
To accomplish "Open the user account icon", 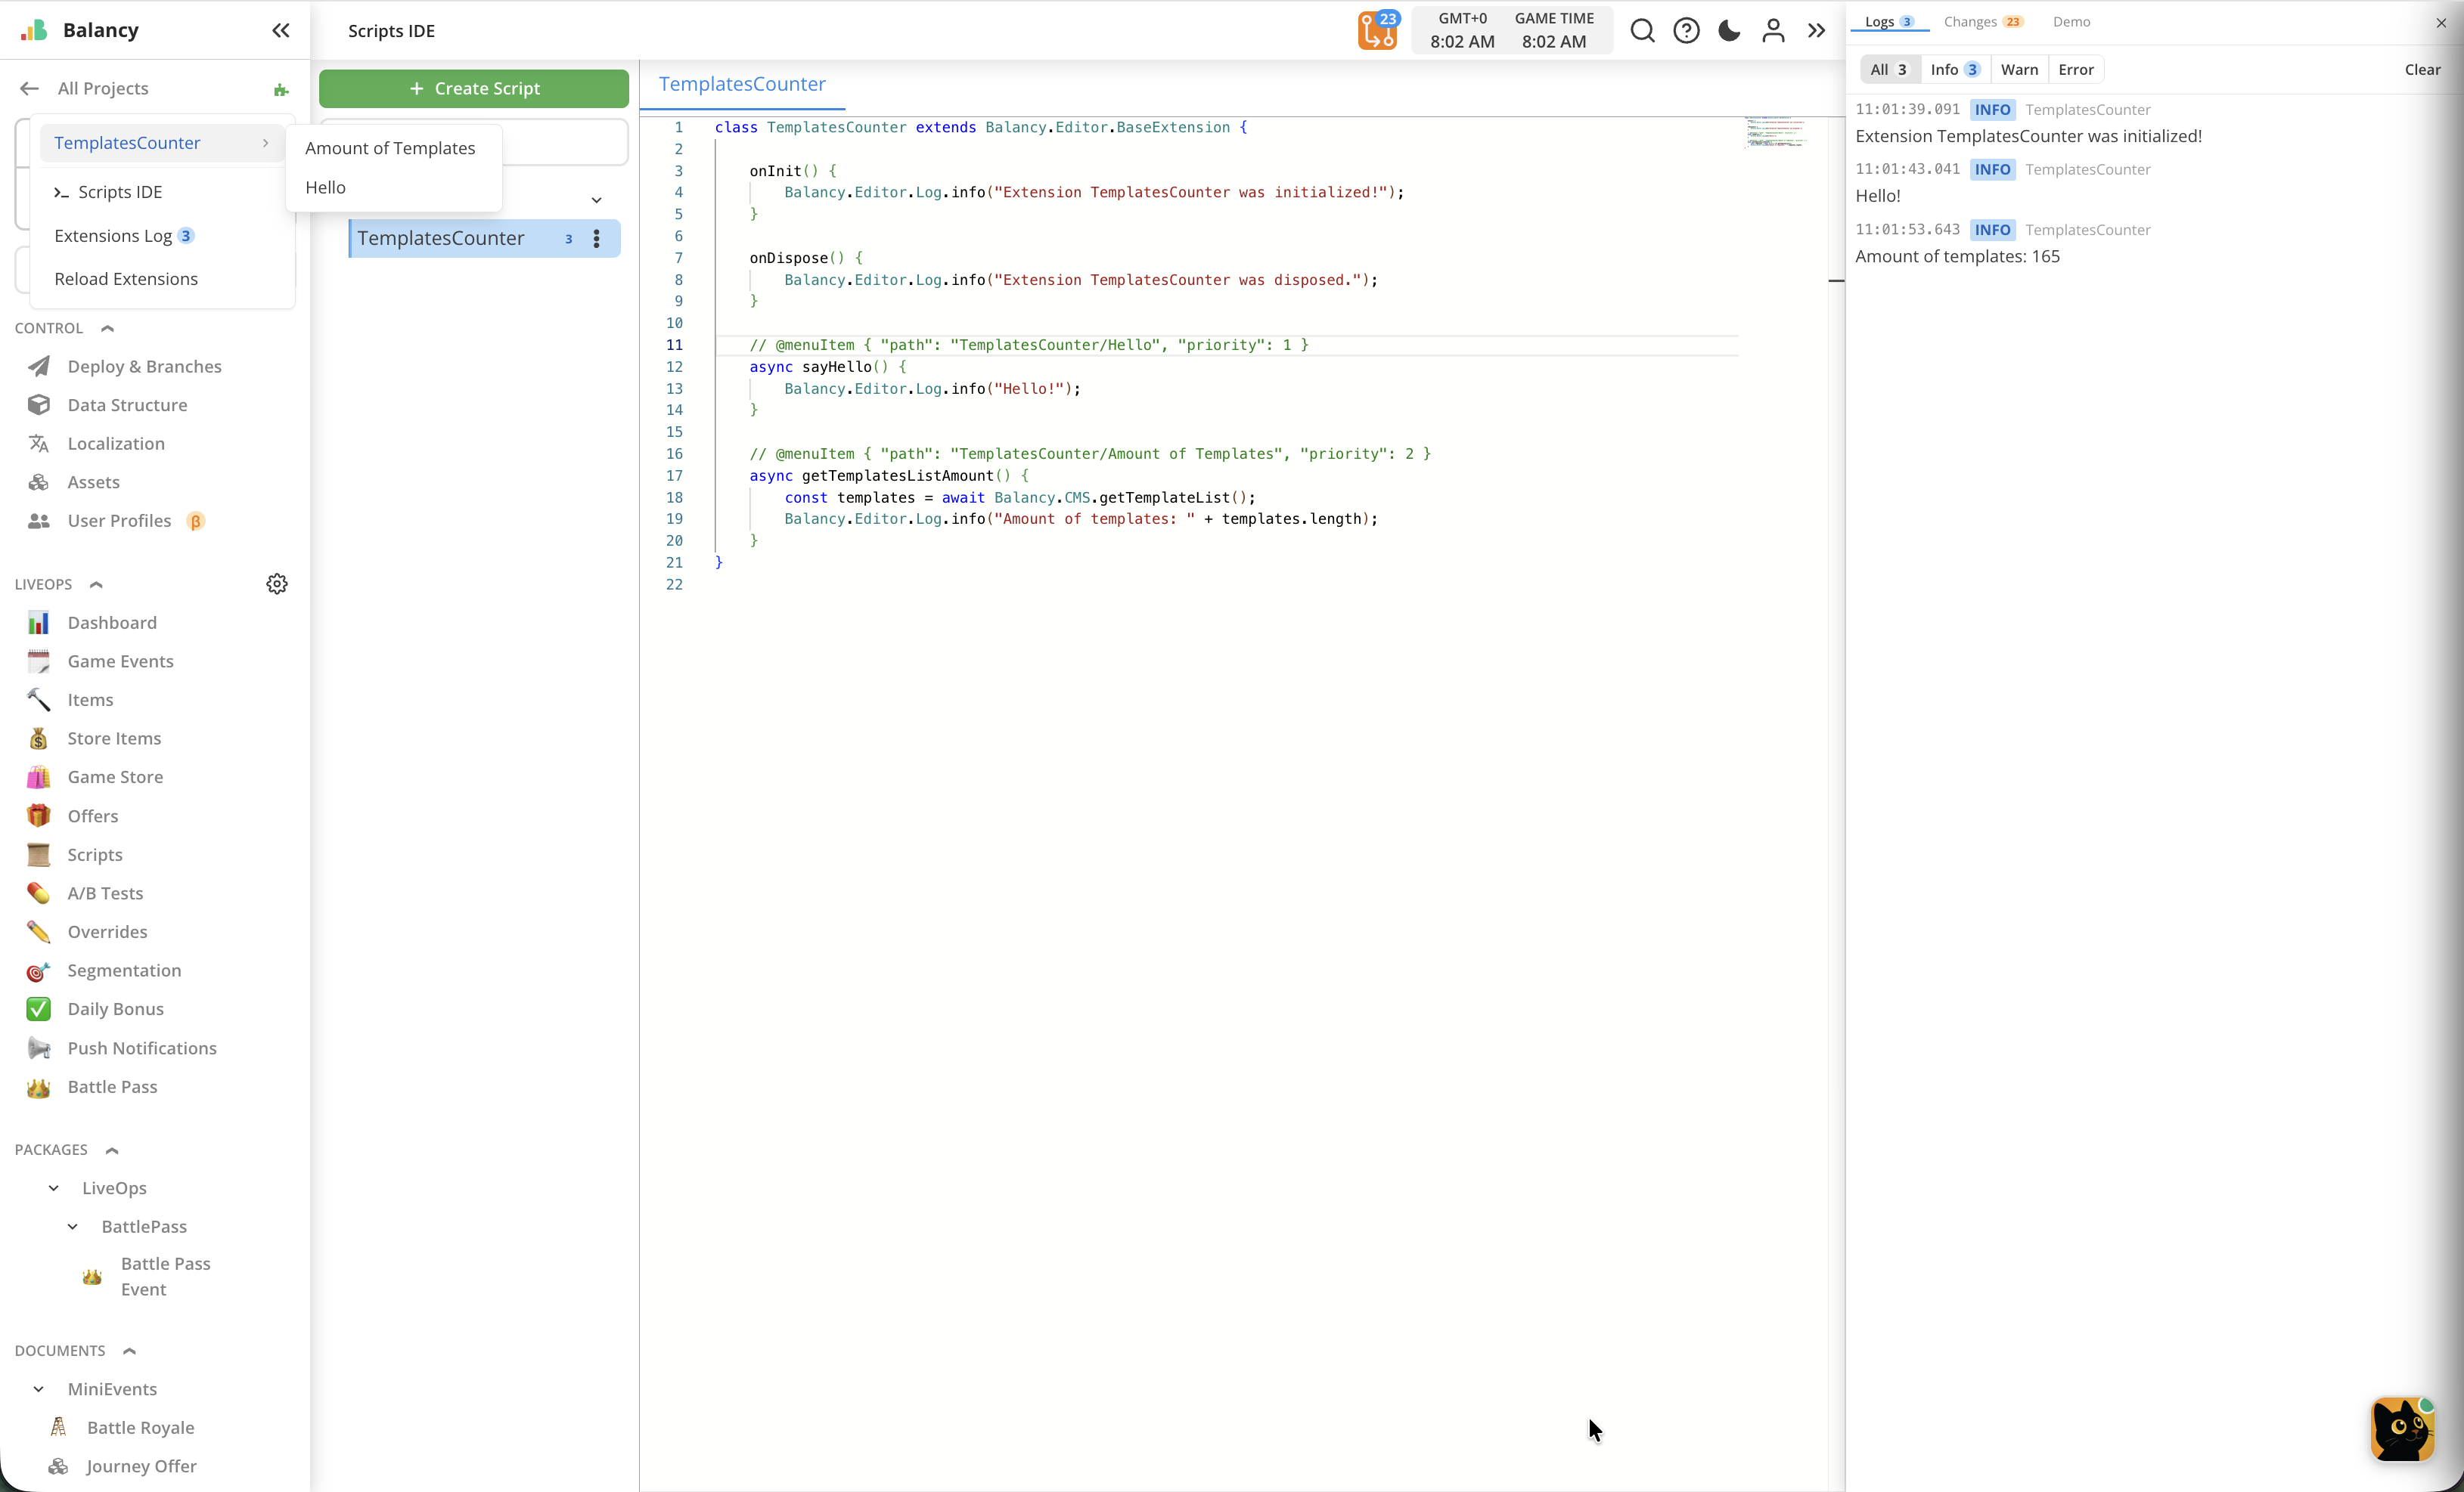I will [x=1773, y=31].
